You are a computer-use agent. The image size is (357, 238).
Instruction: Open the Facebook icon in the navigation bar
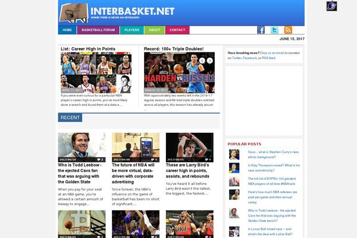click(261, 30)
